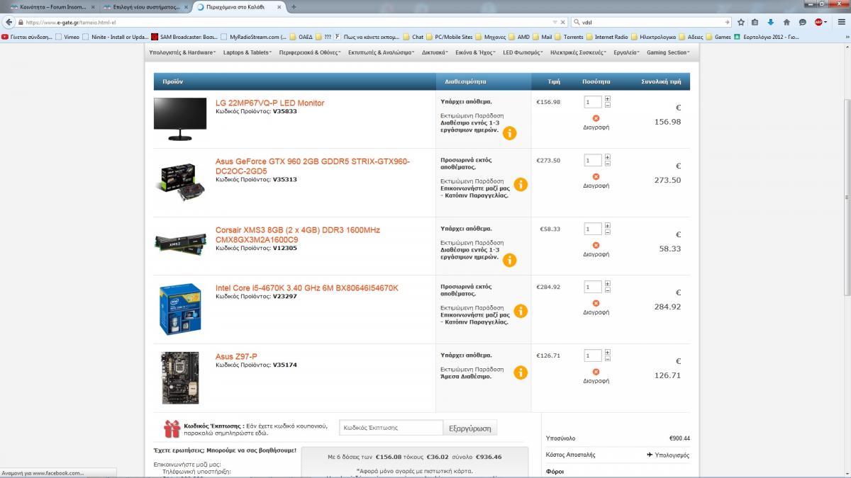Click Εξαργύρωση coupon redeem button
Viewport: 851px width, 478px height.
click(470, 428)
